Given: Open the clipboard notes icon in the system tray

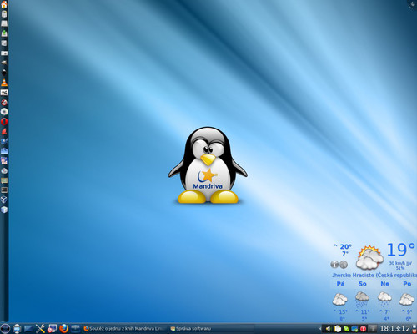Looking at the screenshot, I should click(x=338, y=329).
